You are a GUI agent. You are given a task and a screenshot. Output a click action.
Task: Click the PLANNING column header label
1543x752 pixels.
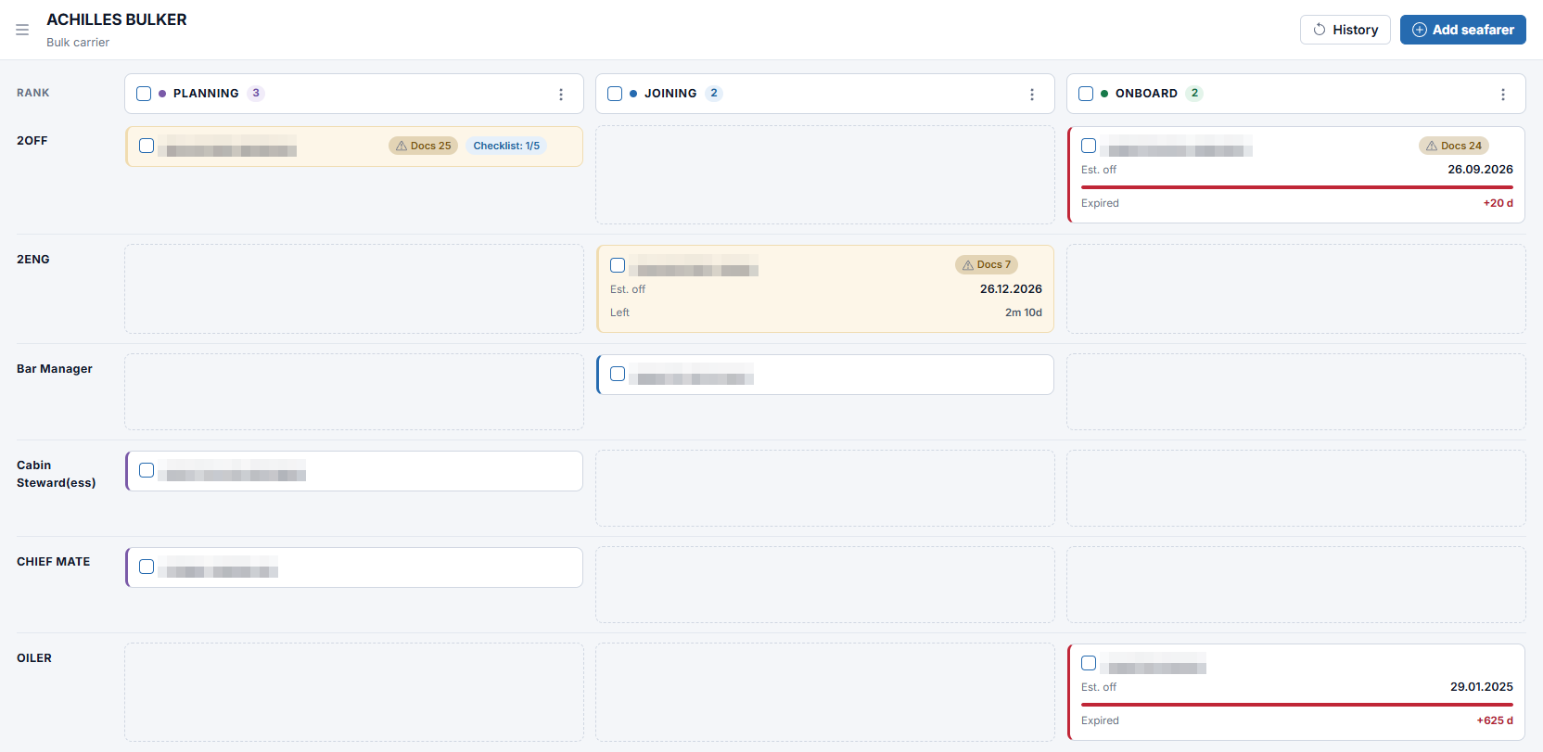click(206, 94)
